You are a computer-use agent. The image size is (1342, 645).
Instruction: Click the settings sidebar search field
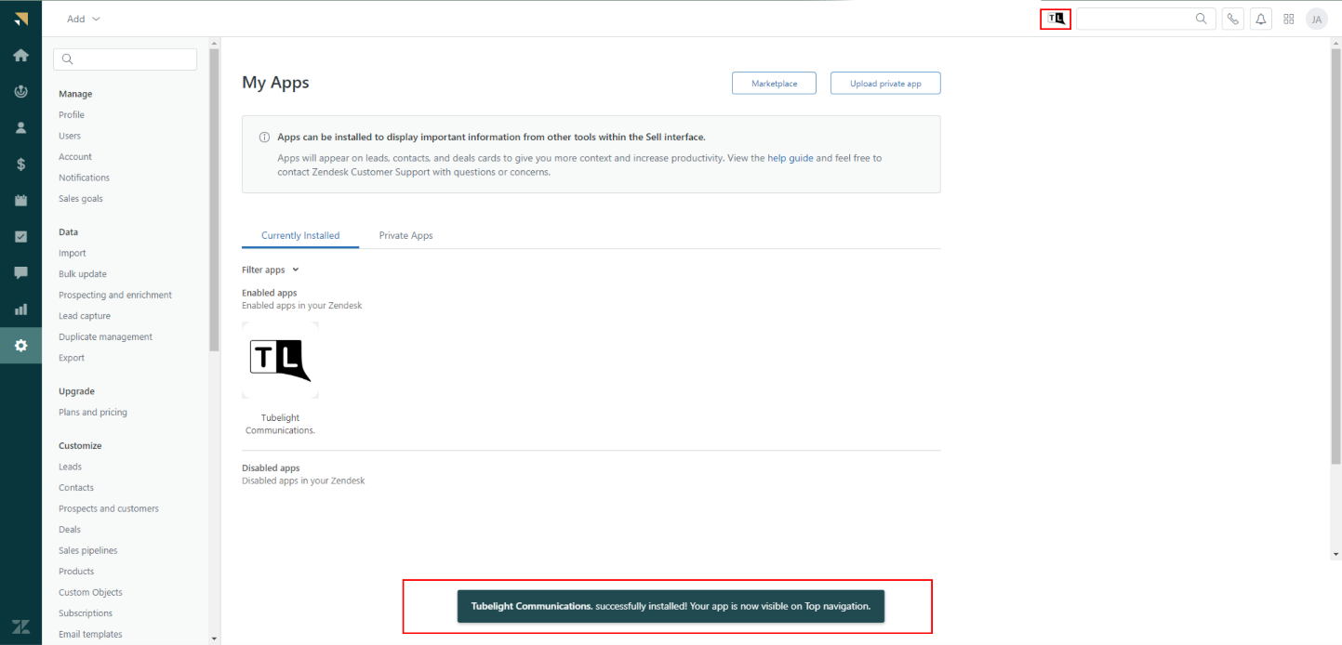[x=126, y=59]
